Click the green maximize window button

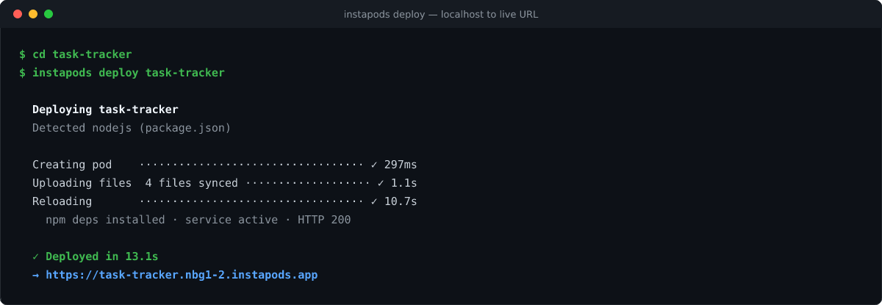coord(49,14)
